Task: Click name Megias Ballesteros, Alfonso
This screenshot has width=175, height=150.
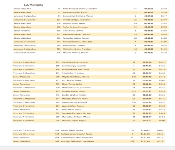Action: (x=75, y=77)
